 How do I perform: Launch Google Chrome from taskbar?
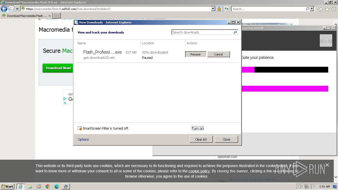pyautogui.click(x=48, y=187)
